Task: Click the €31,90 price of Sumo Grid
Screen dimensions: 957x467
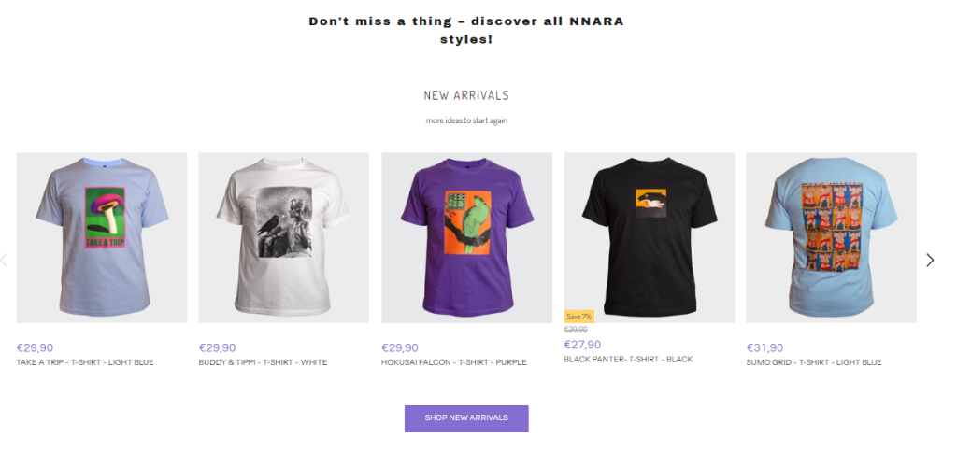Action: point(764,348)
